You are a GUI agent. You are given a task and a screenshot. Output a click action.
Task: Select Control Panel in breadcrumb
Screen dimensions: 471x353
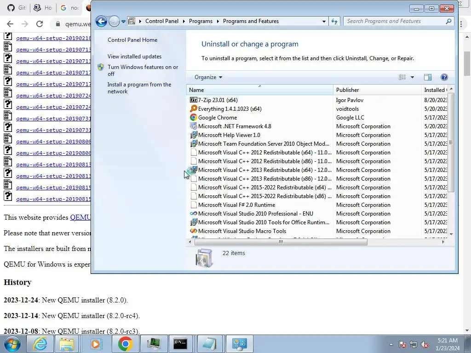coord(162,21)
